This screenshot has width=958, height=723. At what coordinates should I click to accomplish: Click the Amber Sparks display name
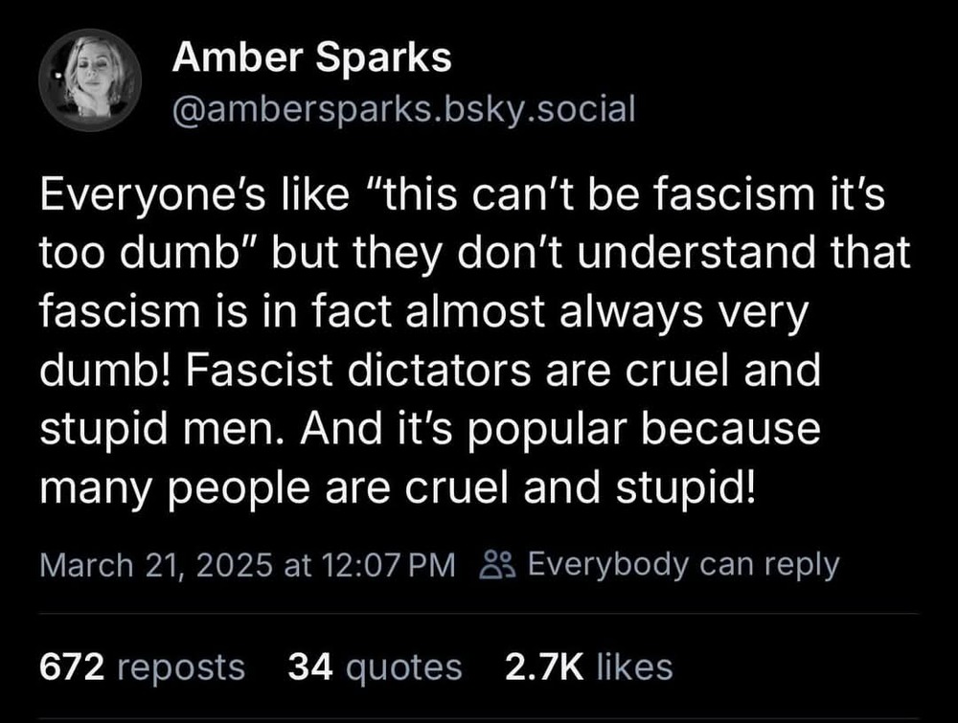[x=311, y=57]
